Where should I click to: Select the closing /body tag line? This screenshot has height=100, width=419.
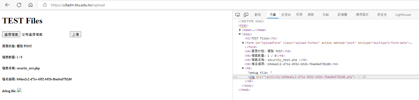247,86
